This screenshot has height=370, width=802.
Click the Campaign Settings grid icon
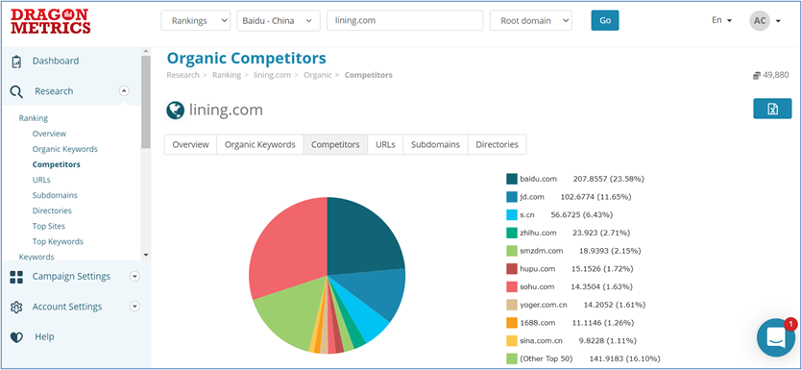point(16,277)
